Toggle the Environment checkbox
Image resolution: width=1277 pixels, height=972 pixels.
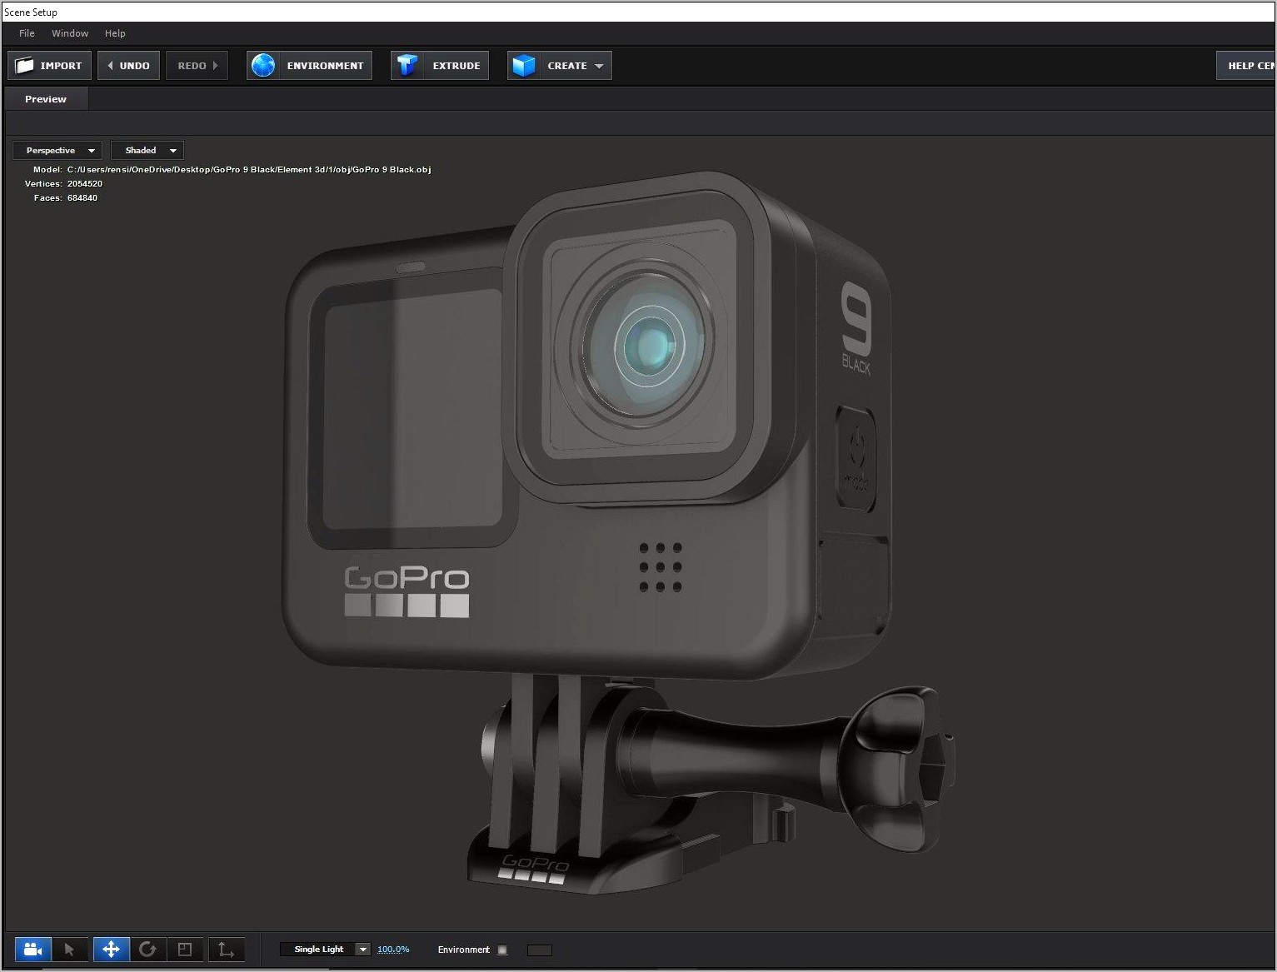coord(502,950)
